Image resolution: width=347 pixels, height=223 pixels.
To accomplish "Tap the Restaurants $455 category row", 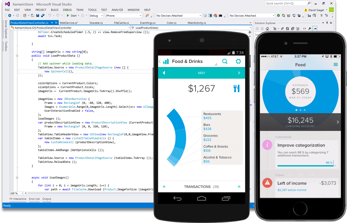I will pyautogui.click(x=222, y=116).
